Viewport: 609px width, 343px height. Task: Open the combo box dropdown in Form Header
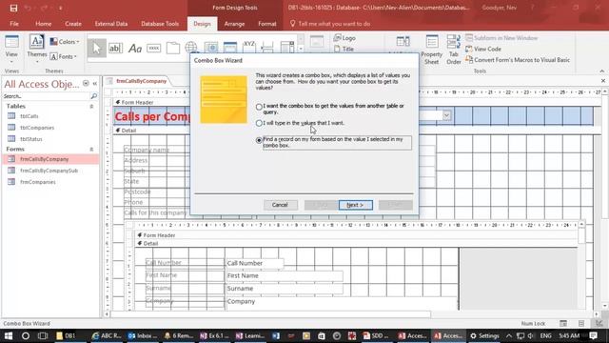click(x=446, y=115)
